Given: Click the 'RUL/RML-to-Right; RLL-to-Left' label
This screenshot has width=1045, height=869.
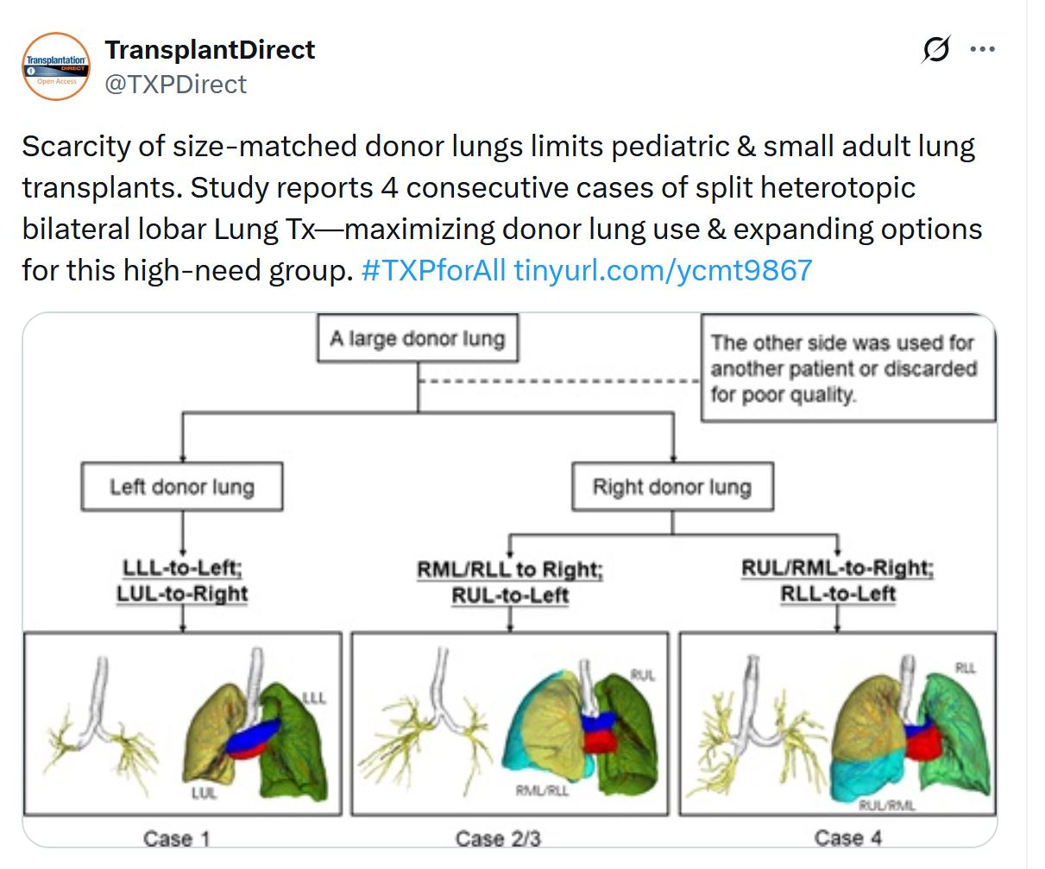Looking at the screenshot, I should [838, 581].
